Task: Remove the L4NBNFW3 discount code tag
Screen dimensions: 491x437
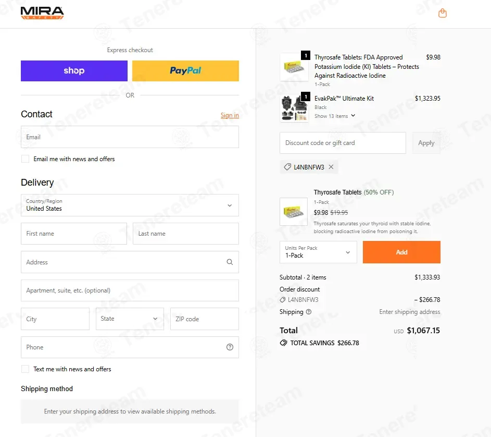Action: click(x=331, y=167)
